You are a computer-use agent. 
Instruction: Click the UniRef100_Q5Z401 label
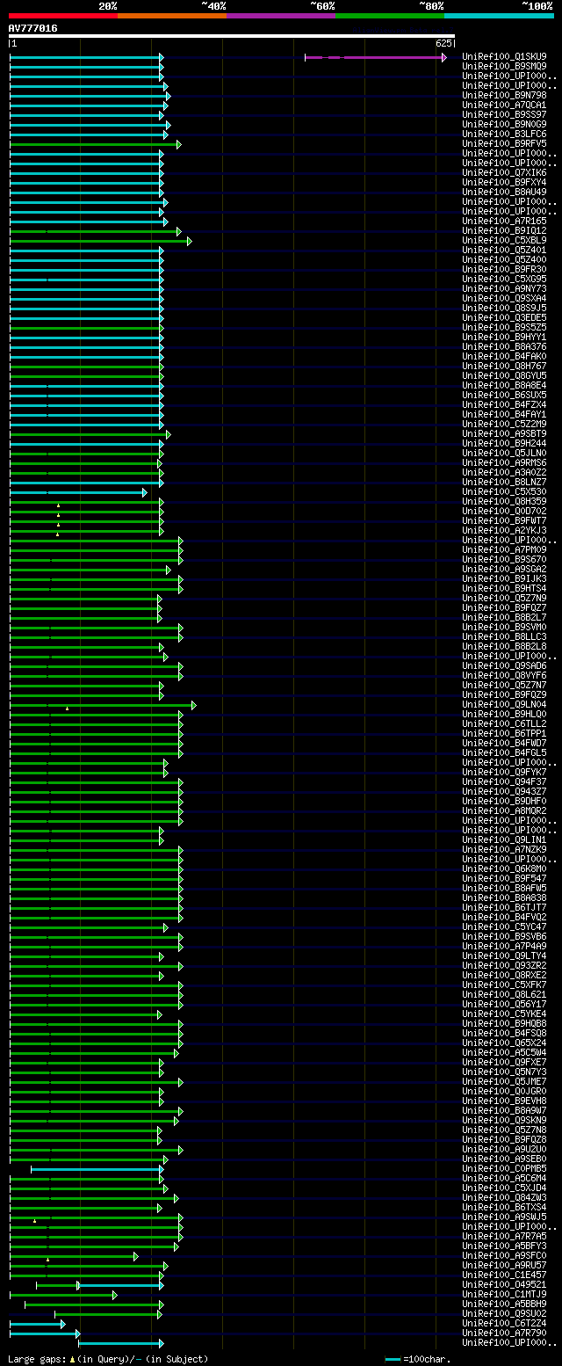(x=504, y=250)
